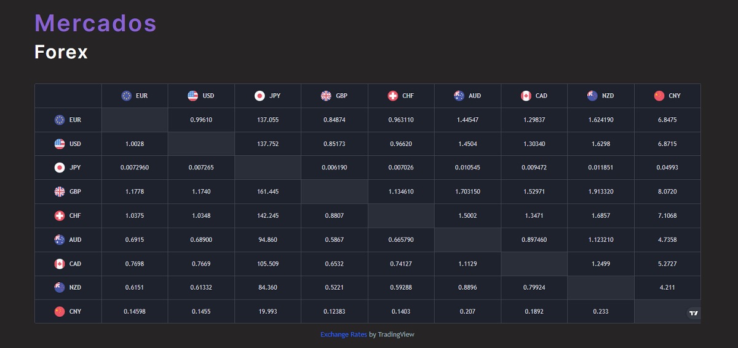738x348 pixels.
Task: Click the GBP to CNY rate 8.0720
Action: 667,191
